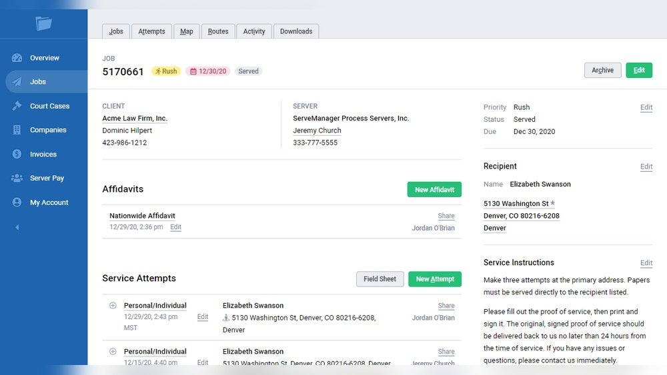Edit the Service Instructions
Screen dimensions: 667x375
pos(646,263)
